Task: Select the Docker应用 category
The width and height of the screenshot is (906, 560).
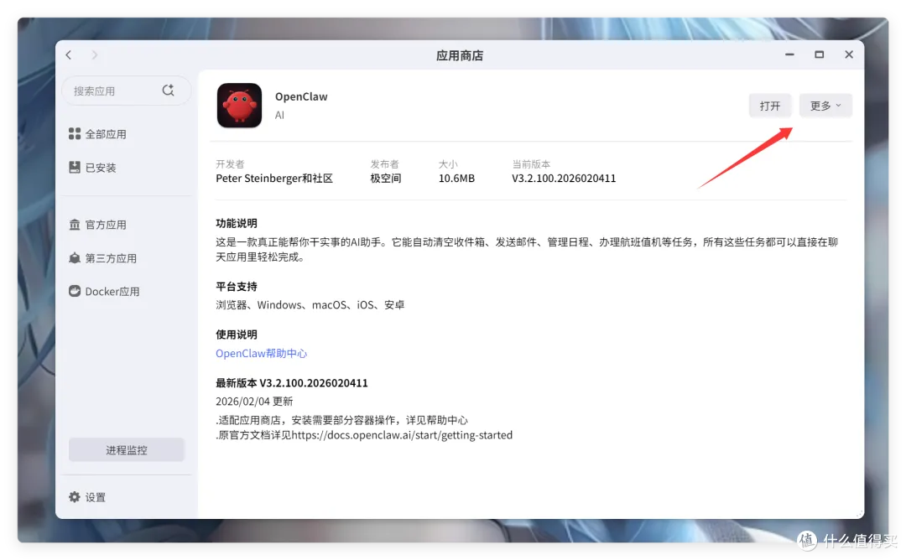Action: [x=112, y=292]
